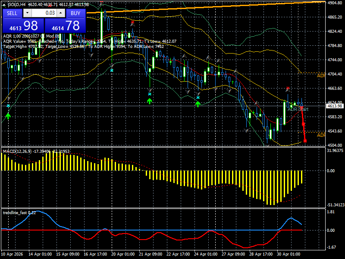Click the MACD scale value -51.34123
345x259 pixels.
(336, 205)
